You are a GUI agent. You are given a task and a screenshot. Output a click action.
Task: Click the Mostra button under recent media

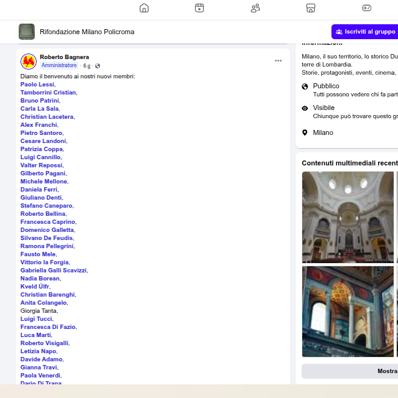click(x=349, y=371)
